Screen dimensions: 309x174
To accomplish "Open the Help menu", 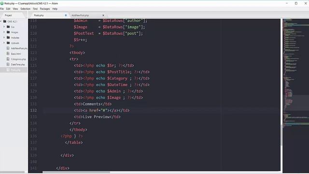I will (x=55, y=9).
